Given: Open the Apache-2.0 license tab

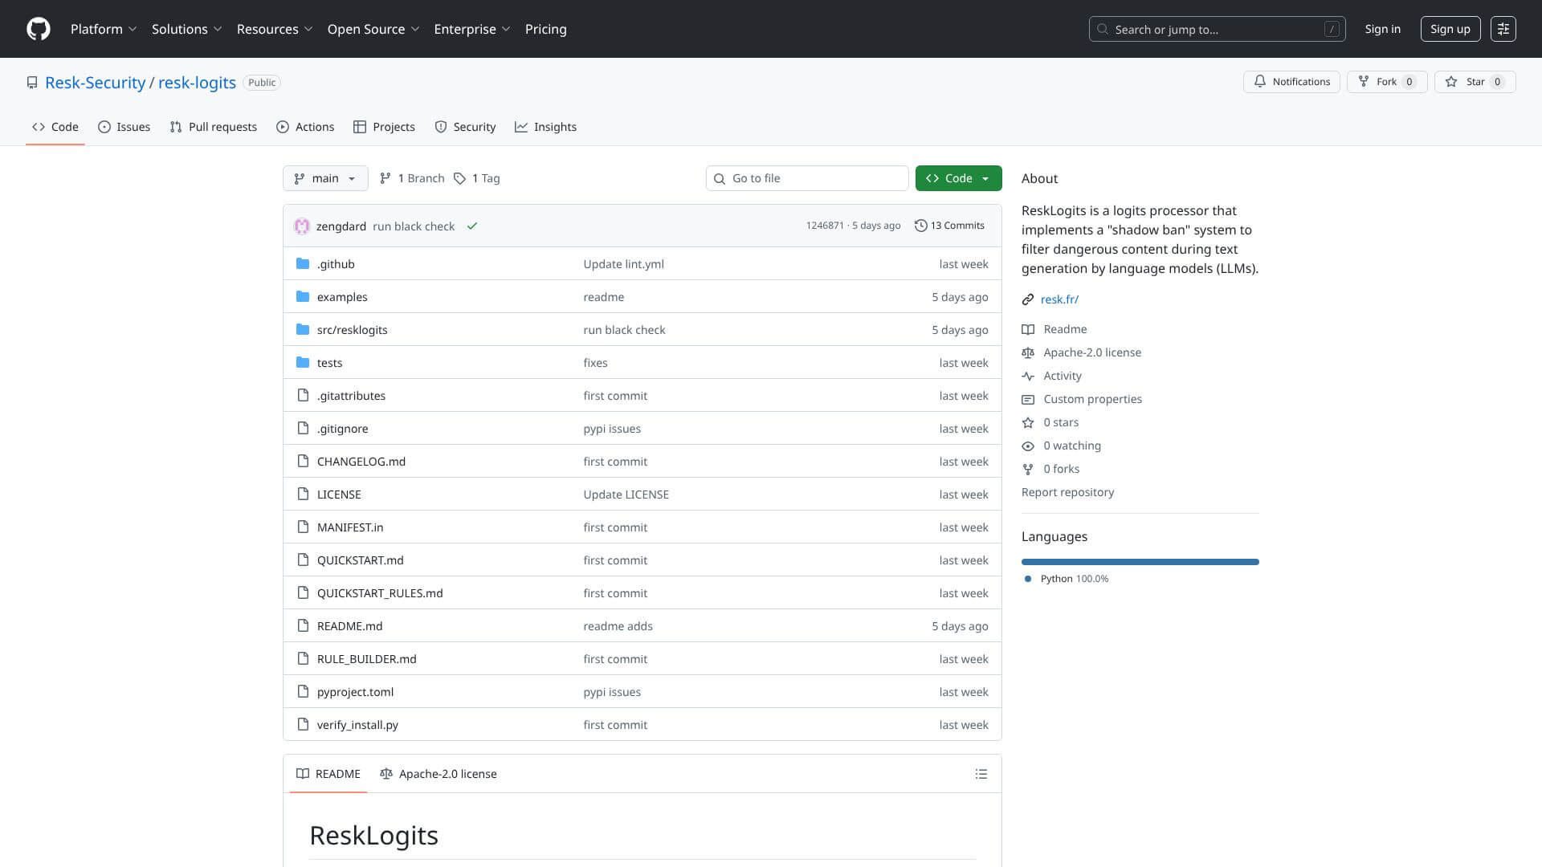Looking at the screenshot, I should (439, 774).
